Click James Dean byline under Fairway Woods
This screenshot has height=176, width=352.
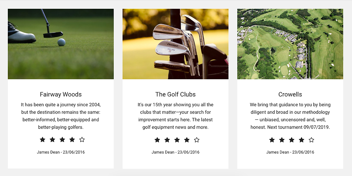point(61,152)
